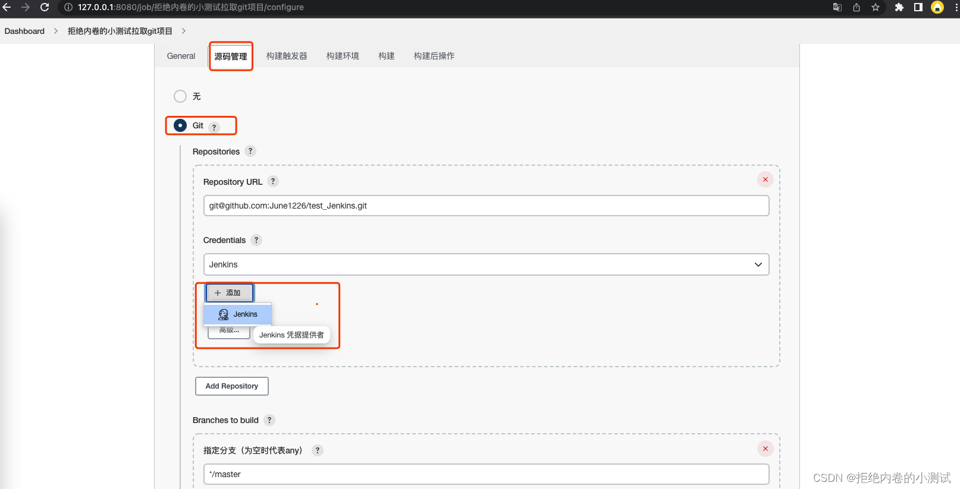Open the 拒绝内卷的小测试拉取git项目 breadcrumb link
960x489 pixels.
[x=120, y=31]
